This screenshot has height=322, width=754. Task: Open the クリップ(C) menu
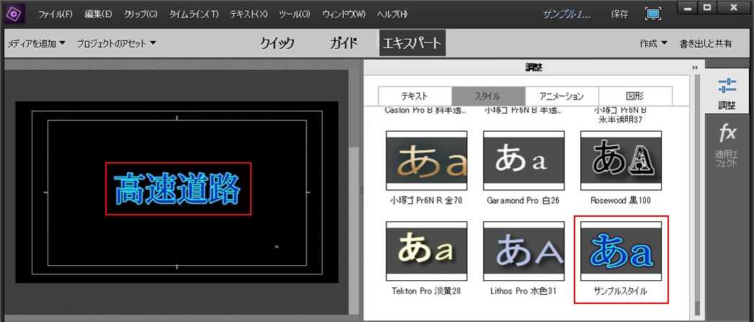(x=141, y=14)
